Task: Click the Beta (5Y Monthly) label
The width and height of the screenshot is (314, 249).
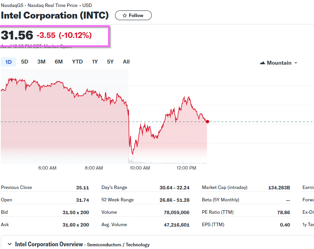Action: coord(220,200)
